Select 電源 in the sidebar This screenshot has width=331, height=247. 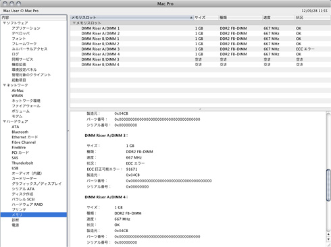(16, 225)
